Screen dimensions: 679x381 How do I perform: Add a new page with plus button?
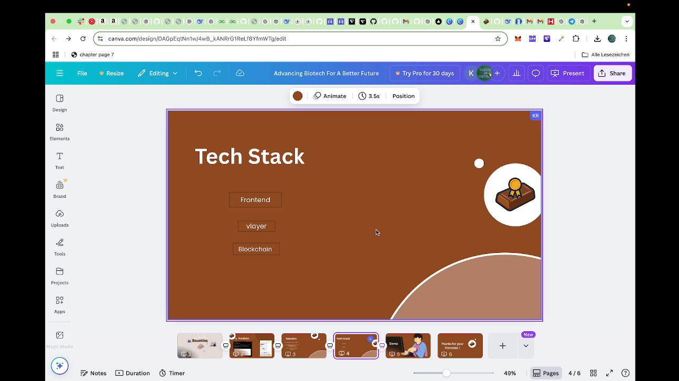pyautogui.click(x=502, y=346)
